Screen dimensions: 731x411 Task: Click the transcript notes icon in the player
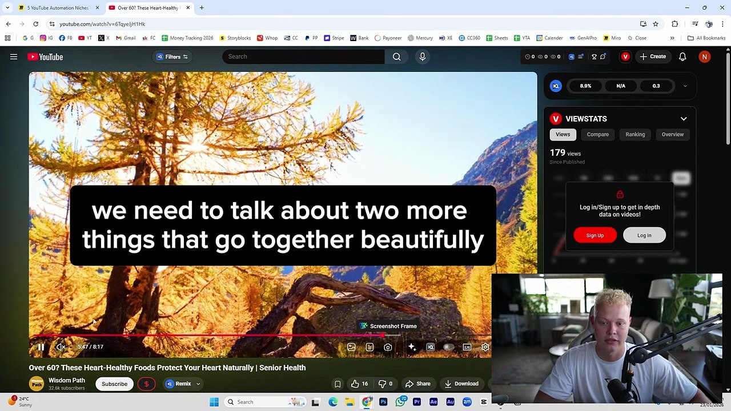pos(369,347)
